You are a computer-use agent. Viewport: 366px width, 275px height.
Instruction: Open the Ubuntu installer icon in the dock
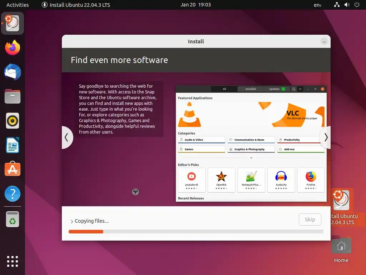point(13,23)
